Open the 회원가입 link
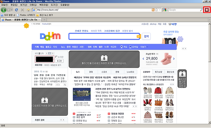Viewport: 211px width, 128px height. pyautogui.click(x=38, y=65)
